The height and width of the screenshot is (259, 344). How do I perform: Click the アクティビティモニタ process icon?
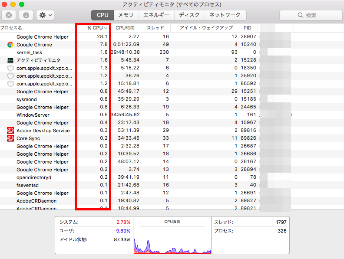click(x=10, y=60)
